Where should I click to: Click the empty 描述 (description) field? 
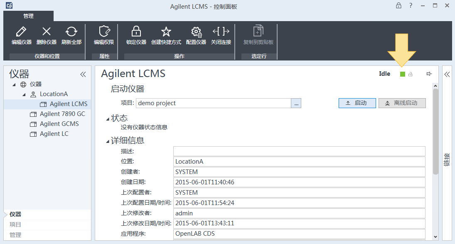click(299, 151)
